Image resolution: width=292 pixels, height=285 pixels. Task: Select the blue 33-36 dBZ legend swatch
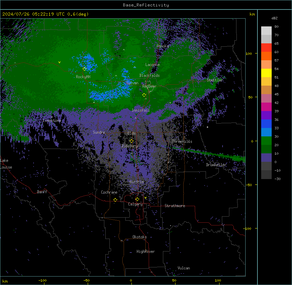(266, 124)
